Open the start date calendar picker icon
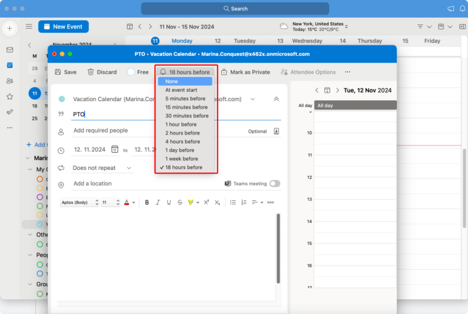Image resolution: width=468 pixels, height=314 pixels. 115,150
